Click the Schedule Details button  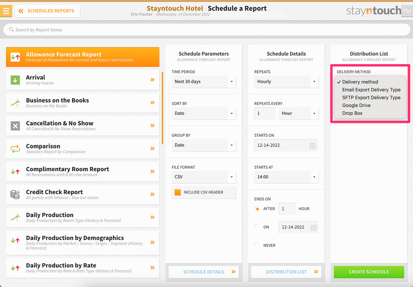coord(204,272)
